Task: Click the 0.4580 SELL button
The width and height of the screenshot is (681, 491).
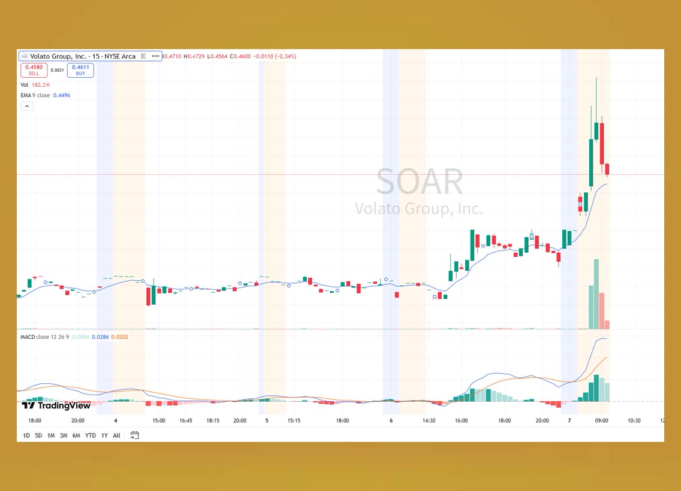Action: point(34,70)
